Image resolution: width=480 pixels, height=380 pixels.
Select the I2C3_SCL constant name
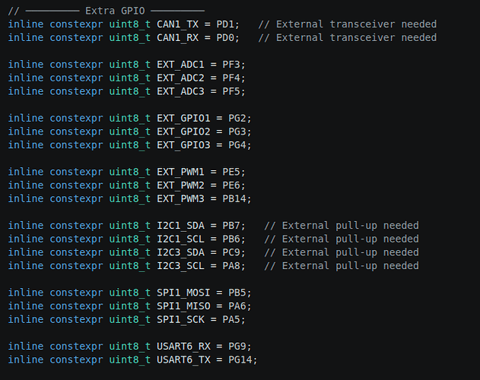[x=180, y=266]
